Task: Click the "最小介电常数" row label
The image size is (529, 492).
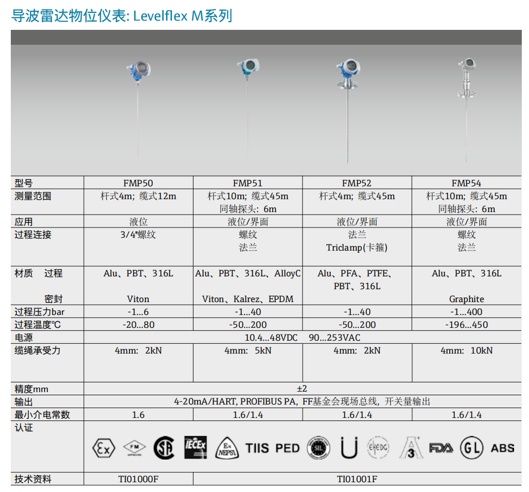Action: (42, 415)
